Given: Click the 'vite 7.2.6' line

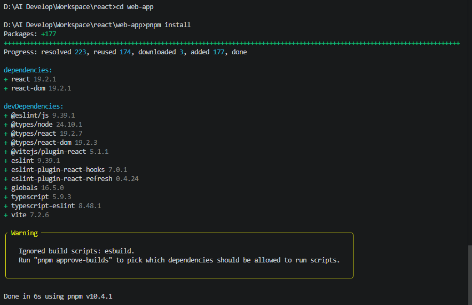Looking at the screenshot, I should [x=26, y=215].
